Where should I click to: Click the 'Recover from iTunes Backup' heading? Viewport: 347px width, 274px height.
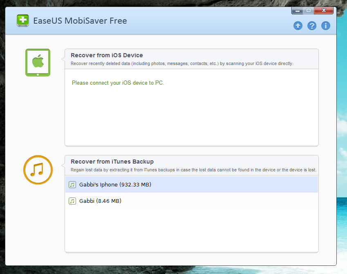pyautogui.click(x=112, y=162)
